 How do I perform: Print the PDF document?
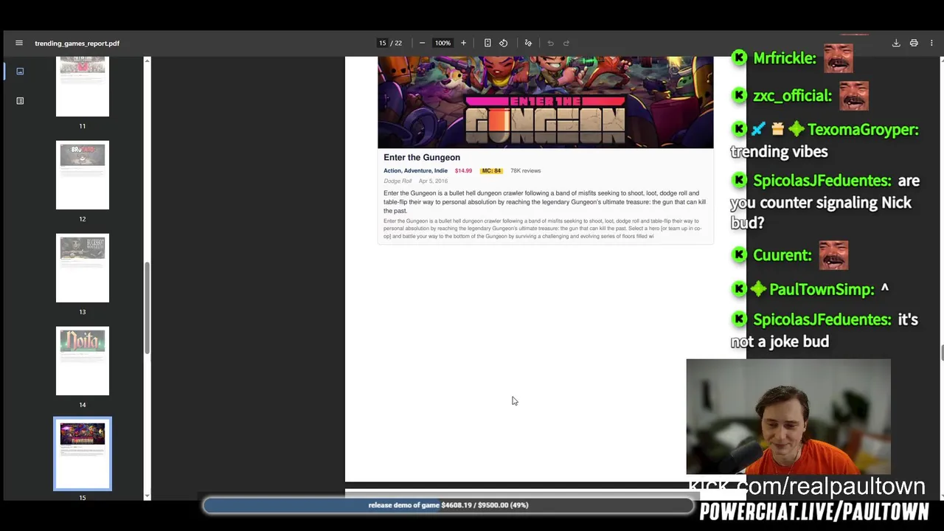point(914,43)
